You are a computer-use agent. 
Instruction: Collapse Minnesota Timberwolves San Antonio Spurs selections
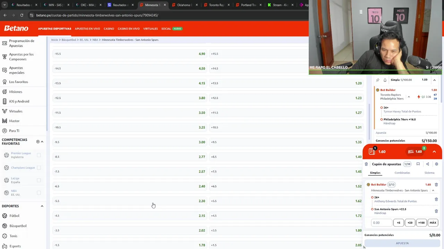point(433,191)
